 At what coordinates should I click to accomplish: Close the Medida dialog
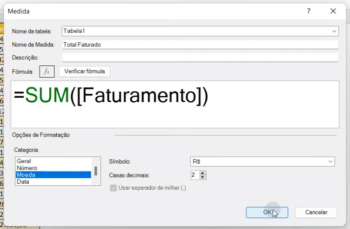pyautogui.click(x=333, y=11)
